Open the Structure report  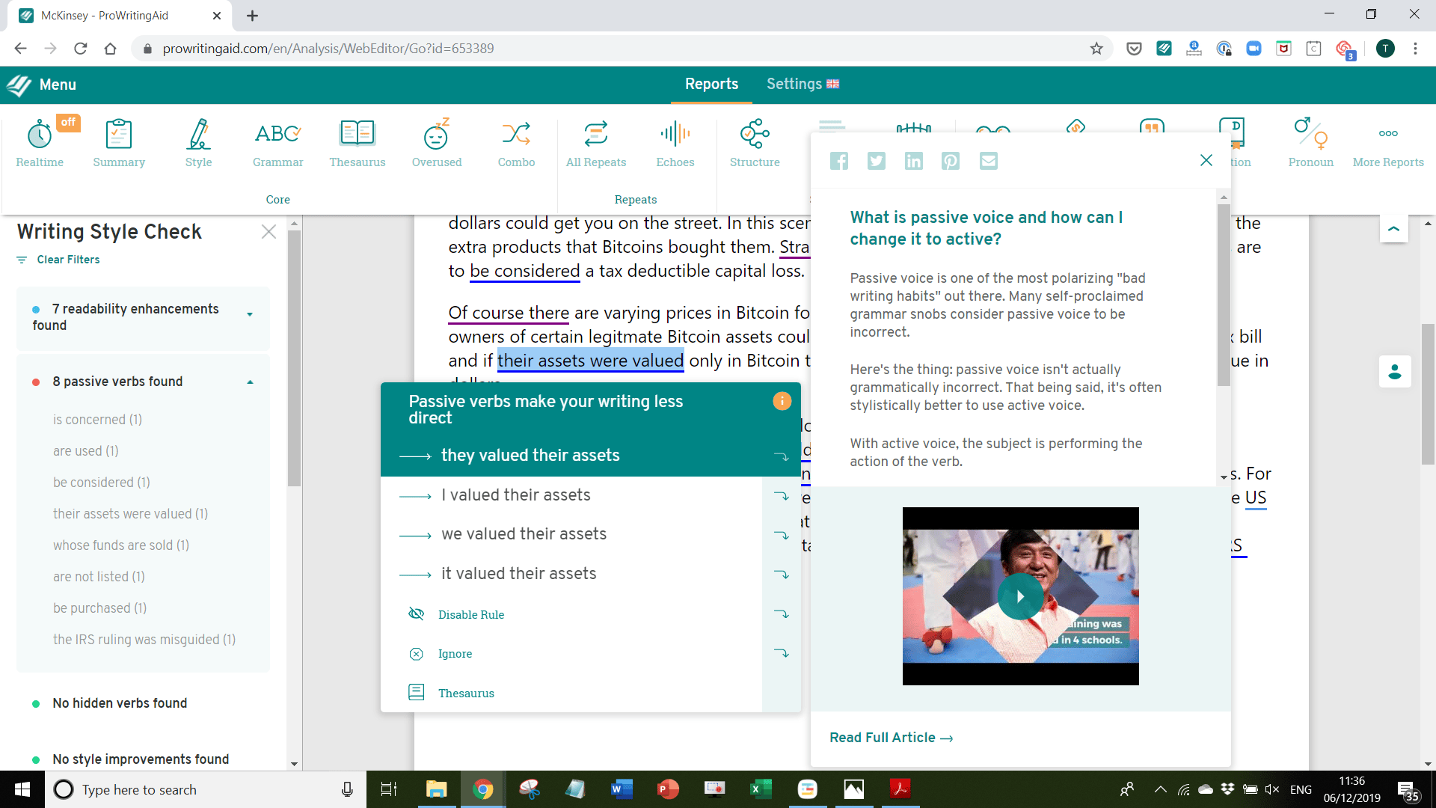pyautogui.click(x=754, y=142)
